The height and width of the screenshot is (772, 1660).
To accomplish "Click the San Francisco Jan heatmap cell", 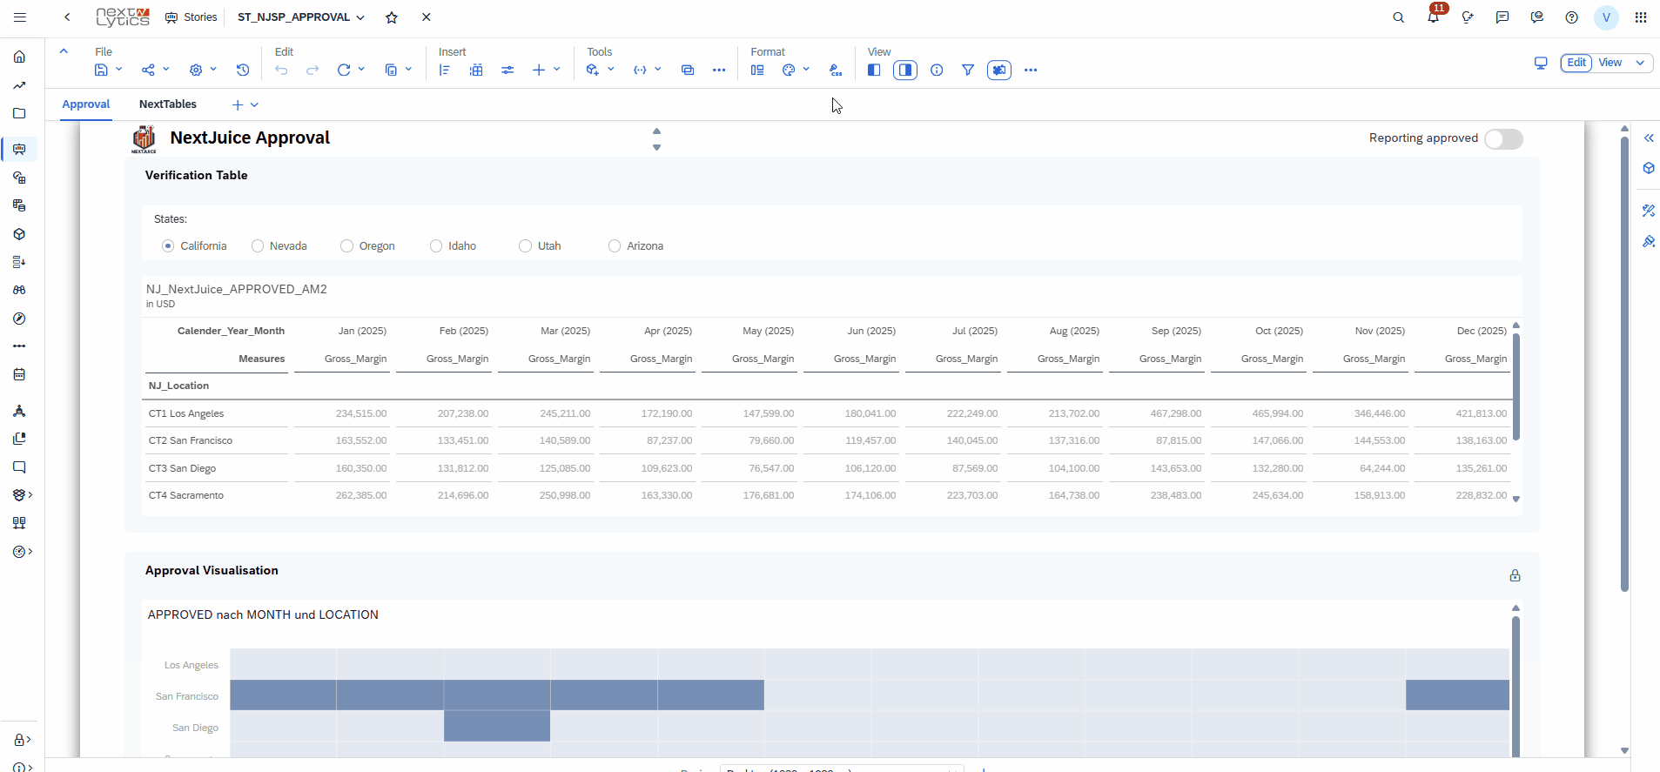I will click(283, 695).
